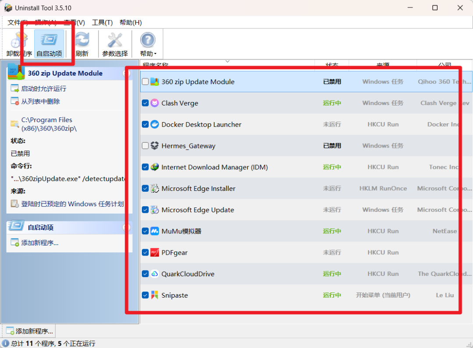Select the QuarkCloudDrive row name
This screenshot has width=473, height=348.
point(188,274)
